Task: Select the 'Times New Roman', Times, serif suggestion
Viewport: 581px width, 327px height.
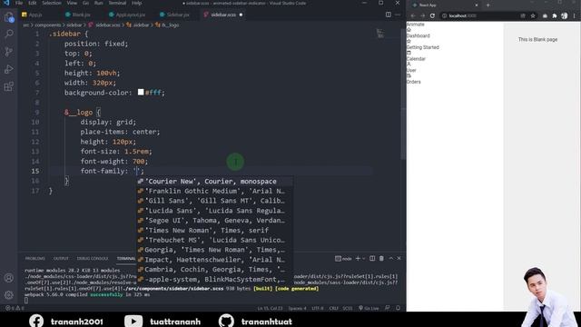Action: pos(214,230)
